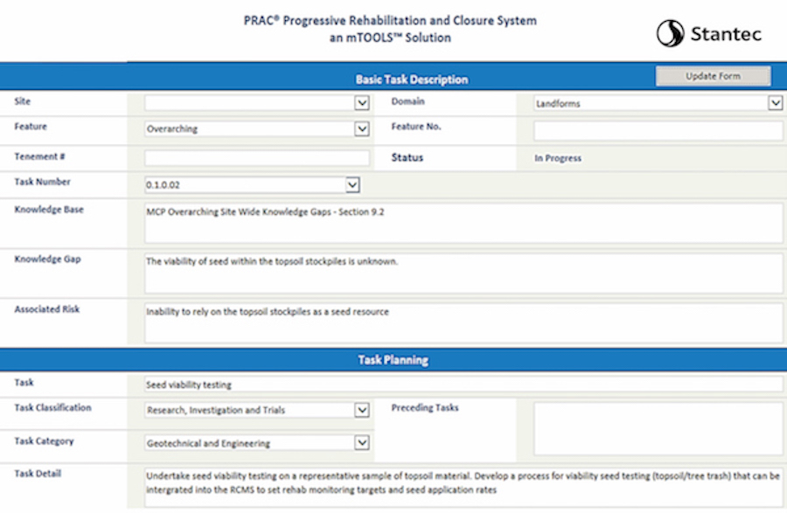Click the Feature No. input field
Image resolution: width=787 pixels, height=513 pixels.
658,131
